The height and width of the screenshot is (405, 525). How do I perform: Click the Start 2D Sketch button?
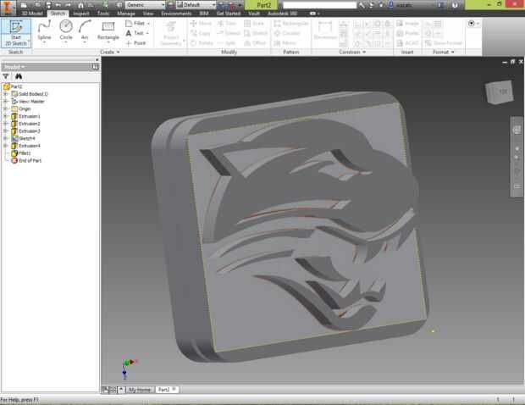pyautogui.click(x=16, y=33)
